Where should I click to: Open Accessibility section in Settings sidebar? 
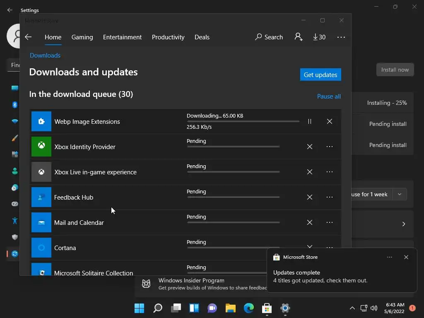point(14,221)
